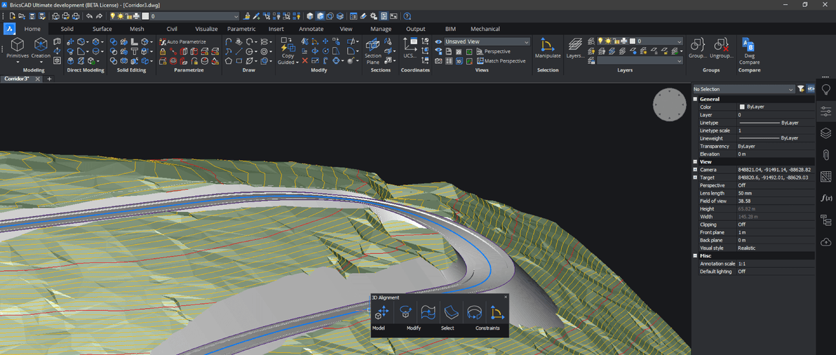Viewport: 836px width, 355px height.
Task: Click the 3D Alignment Modify icon
Action: [x=405, y=313]
